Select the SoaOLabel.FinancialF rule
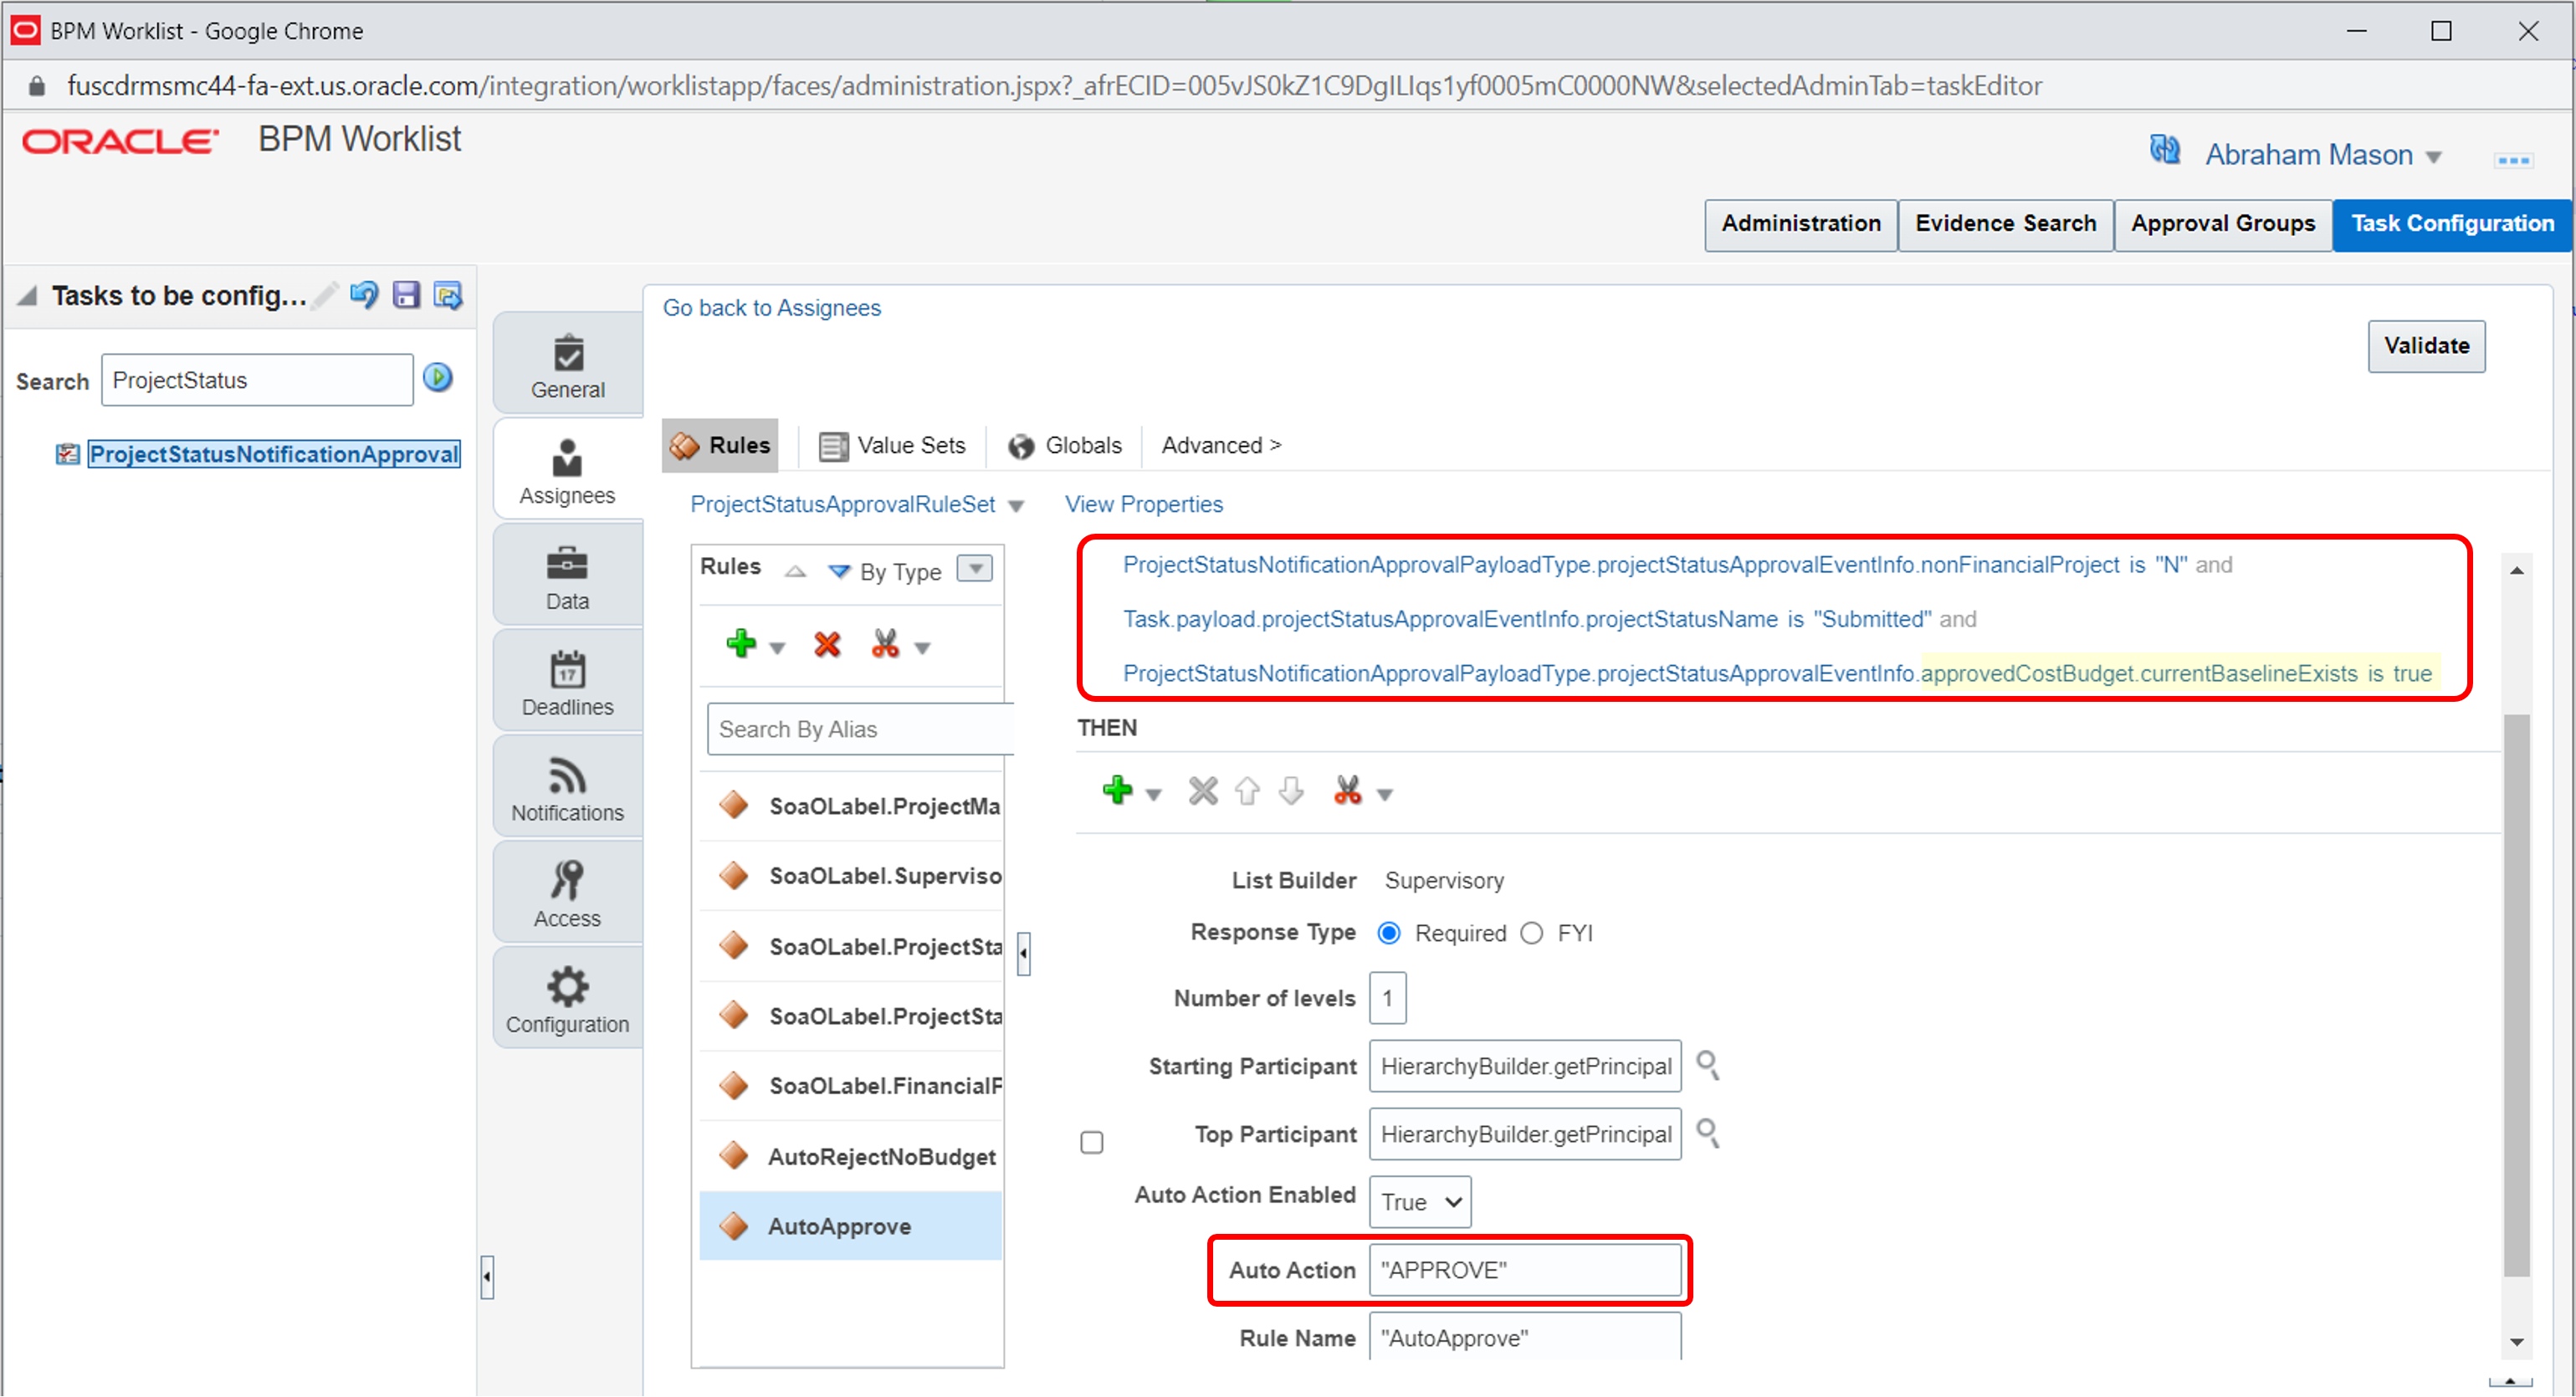Screen dimensions: 2576x1397 tap(851, 1087)
